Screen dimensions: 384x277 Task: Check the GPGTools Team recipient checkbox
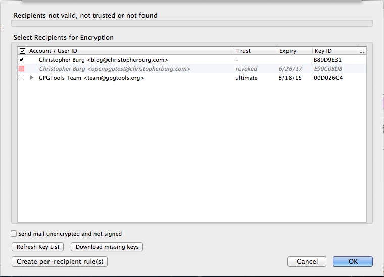pos(22,78)
